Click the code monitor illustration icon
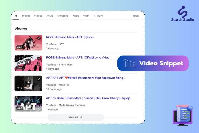The width and height of the screenshot is (199, 133). point(182,115)
